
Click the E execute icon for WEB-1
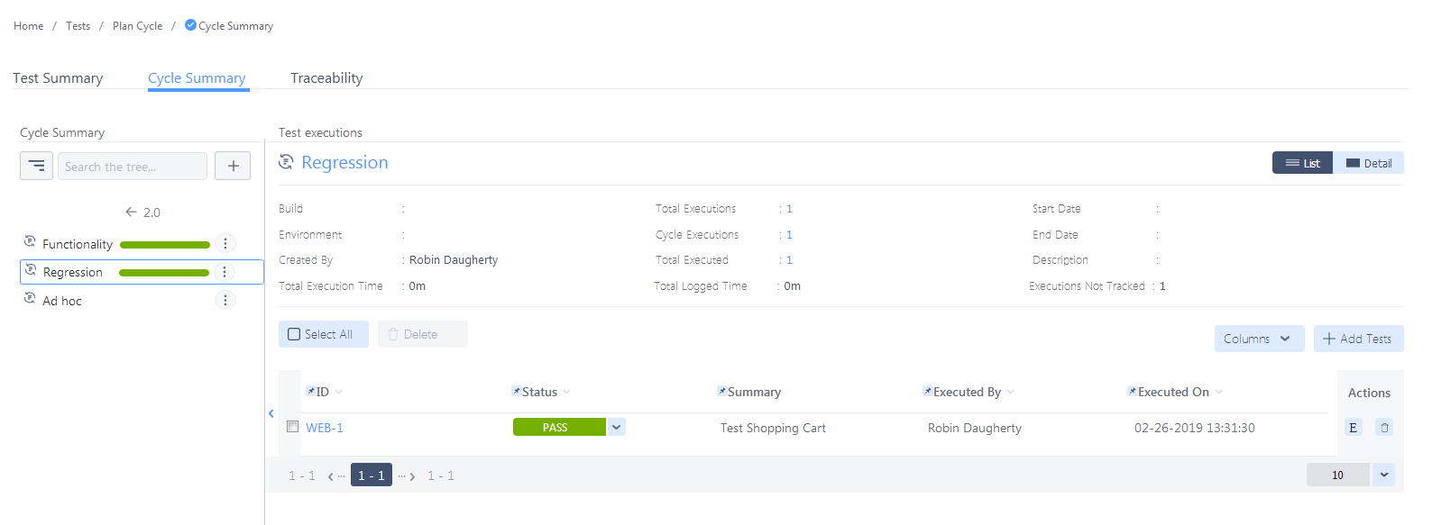(1353, 428)
